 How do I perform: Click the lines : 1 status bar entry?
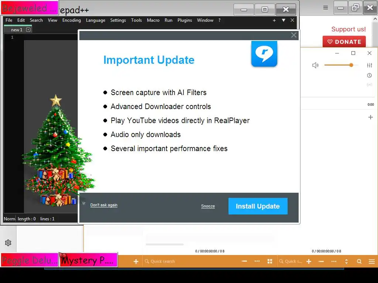(x=47, y=219)
